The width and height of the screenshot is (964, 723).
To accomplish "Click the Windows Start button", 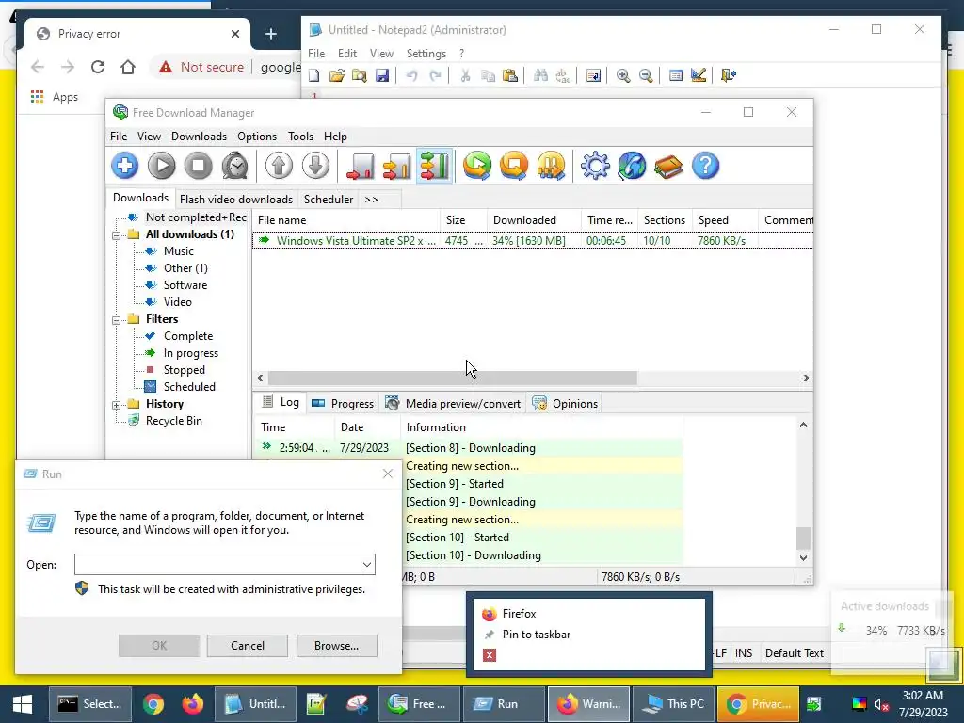I will [x=23, y=704].
